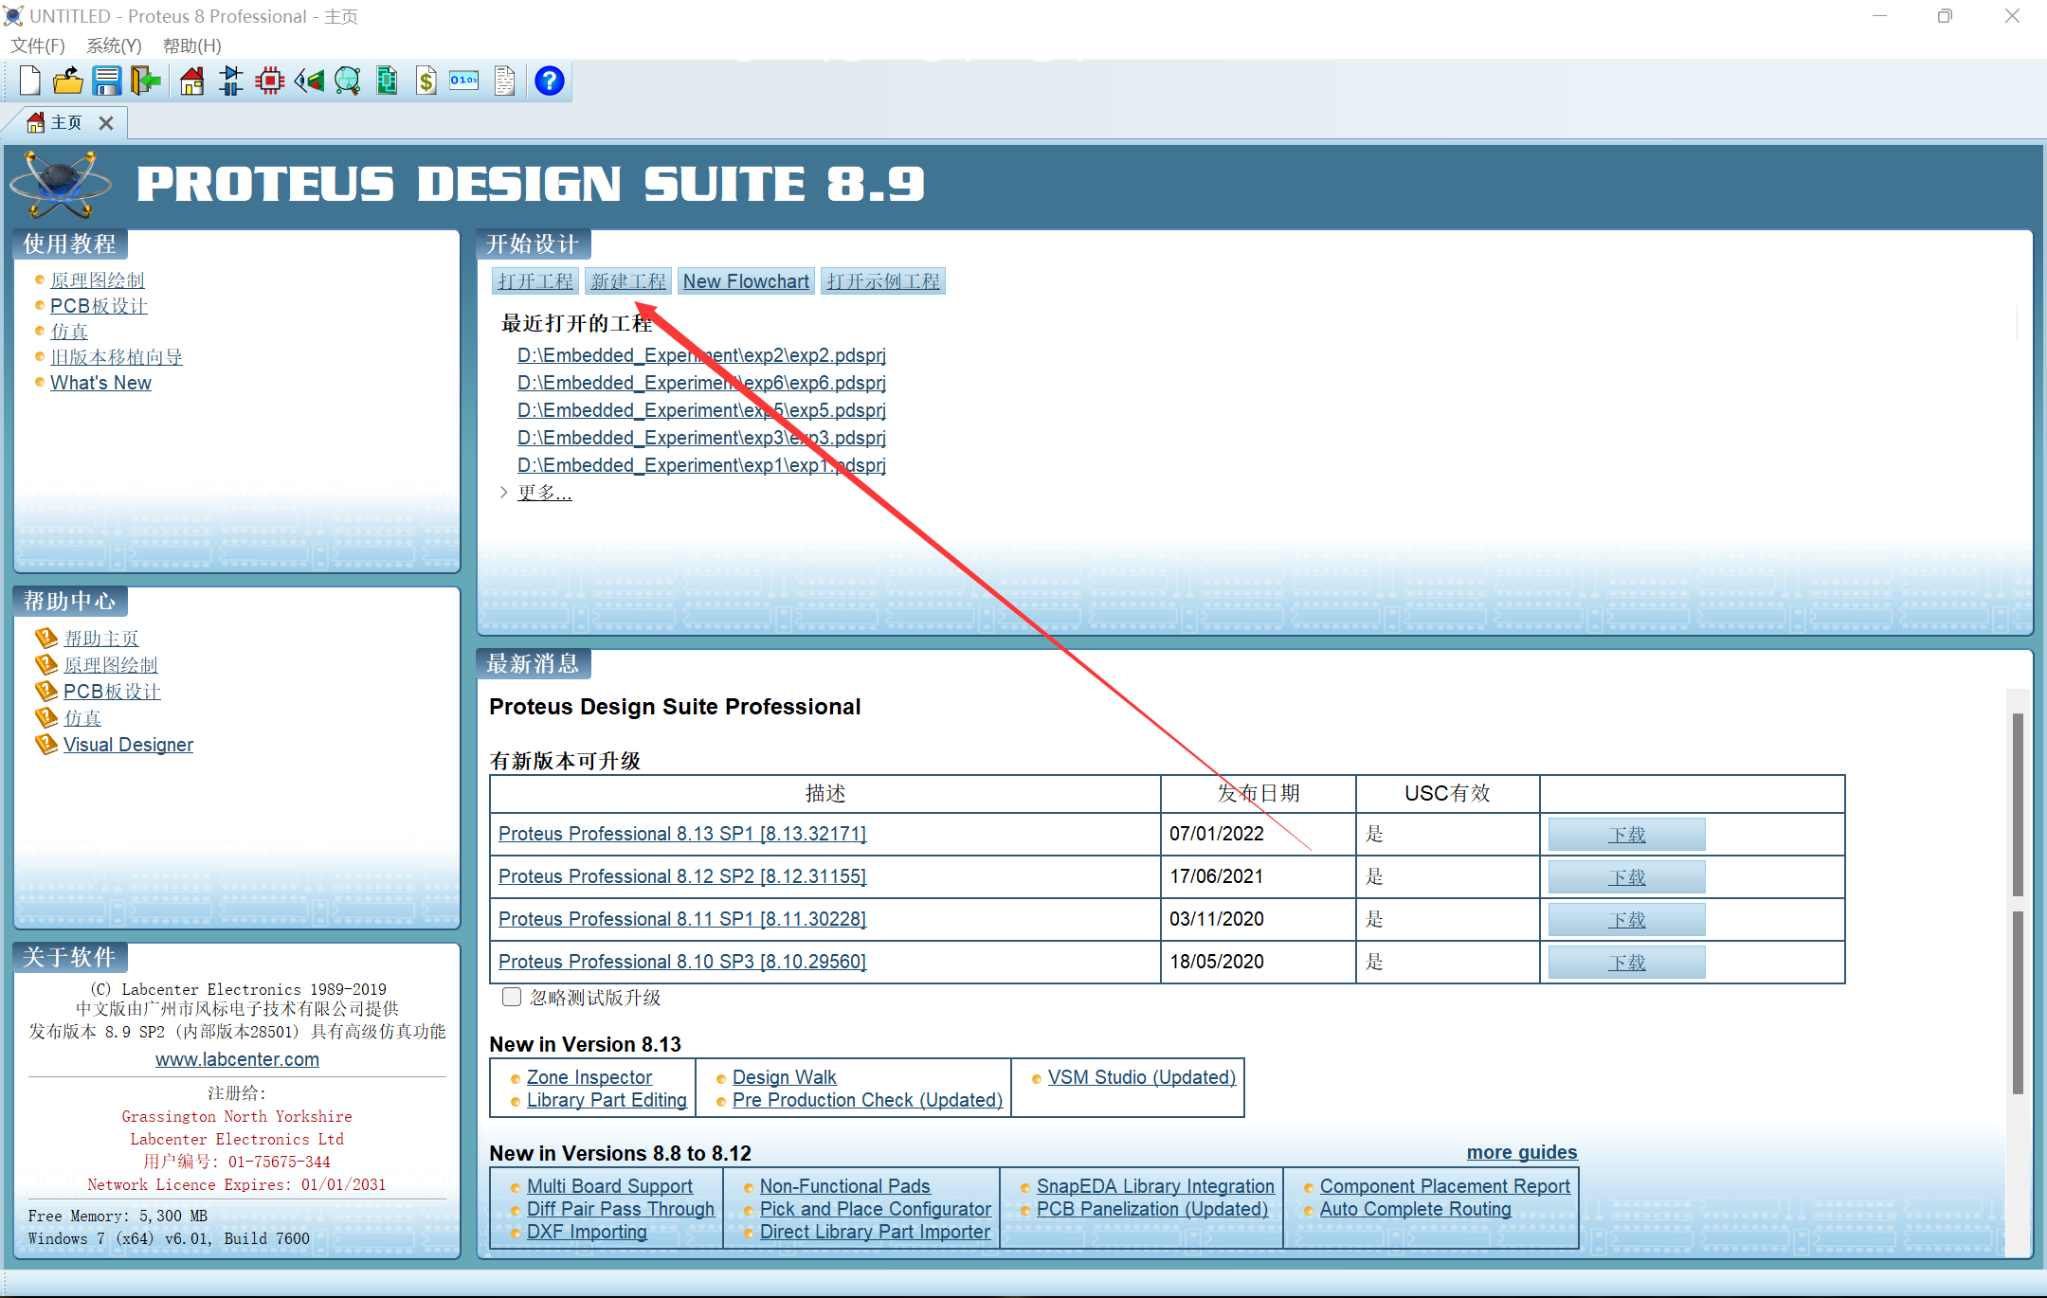This screenshot has width=2047, height=1298.
Task: Click the Save Project floppy icon
Action: [x=106, y=81]
